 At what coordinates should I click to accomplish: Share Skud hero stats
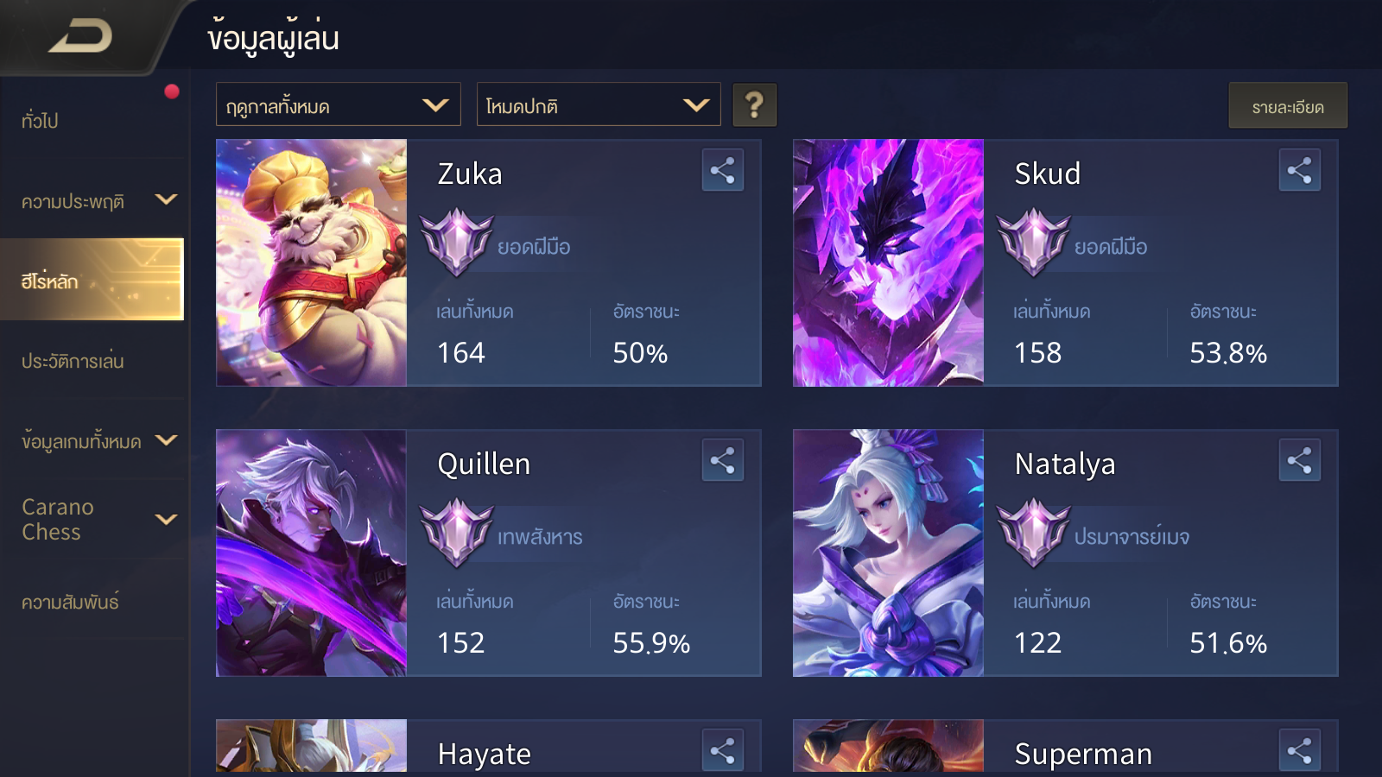click(1299, 170)
